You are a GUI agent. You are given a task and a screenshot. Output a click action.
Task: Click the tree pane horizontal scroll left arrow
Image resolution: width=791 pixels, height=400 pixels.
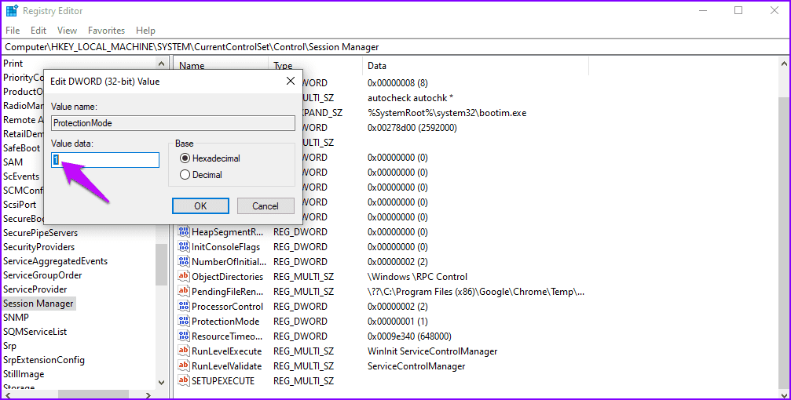[x=6, y=395]
